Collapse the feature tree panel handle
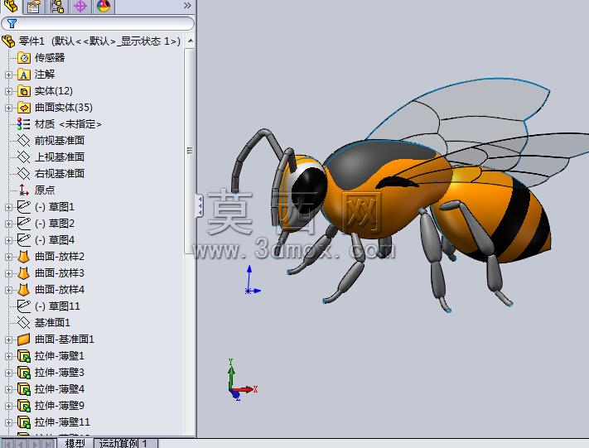 point(199,206)
